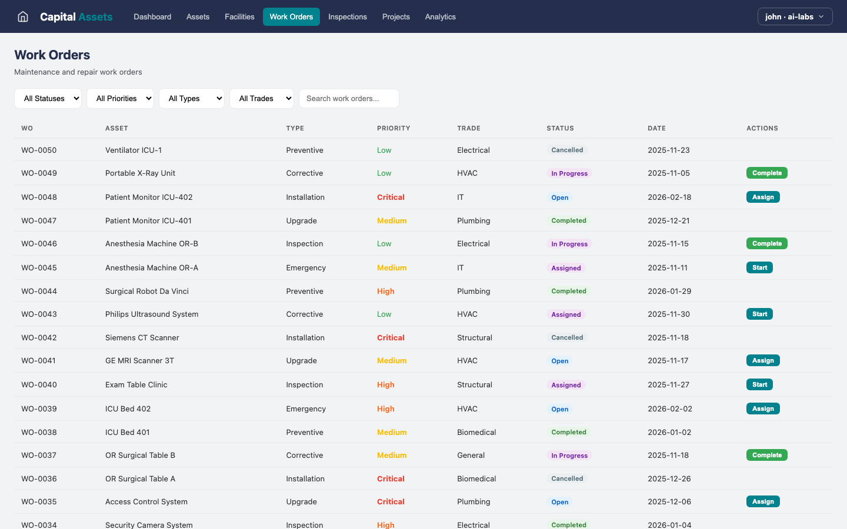
Task: Expand the john · ai-labs account menu
Action: [795, 16]
